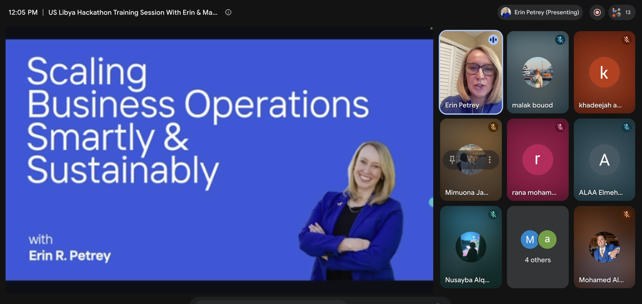This screenshot has height=304, width=642.
Task: Click the meeting title "US Libya Hackathon Training Session"
Action: [133, 12]
